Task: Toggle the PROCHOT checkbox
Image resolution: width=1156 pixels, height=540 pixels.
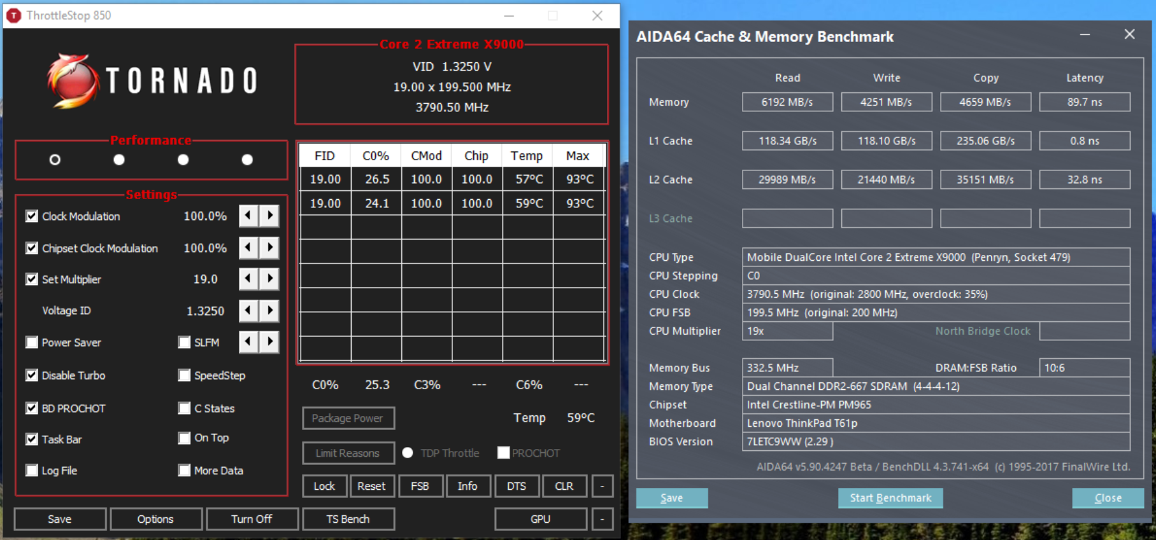Action: (503, 453)
